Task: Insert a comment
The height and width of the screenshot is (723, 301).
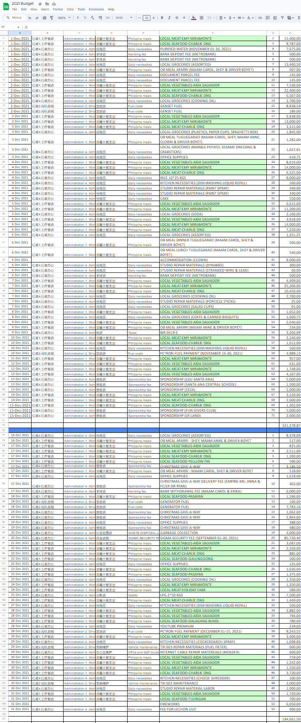Action: pos(268,18)
